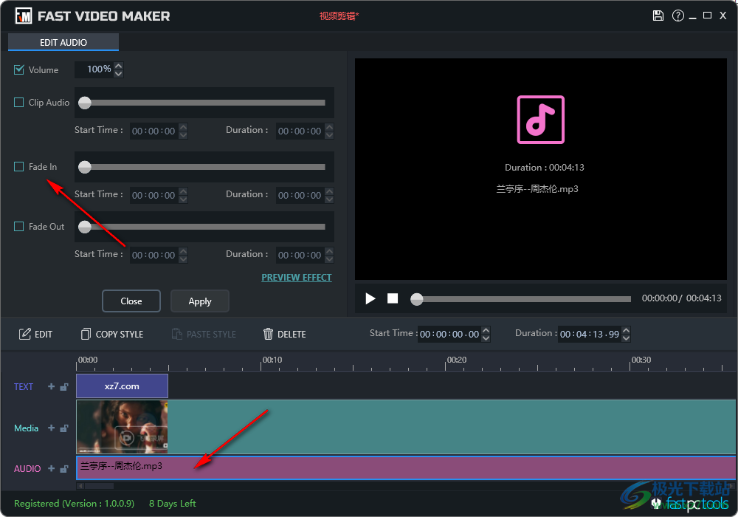The image size is (738, 517).
Task: Select the mp3 audio clip on timeline
Action: [x=406, y=468]
